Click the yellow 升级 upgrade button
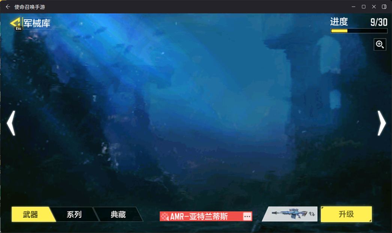 pyautogui.click(x=346, y=214)
